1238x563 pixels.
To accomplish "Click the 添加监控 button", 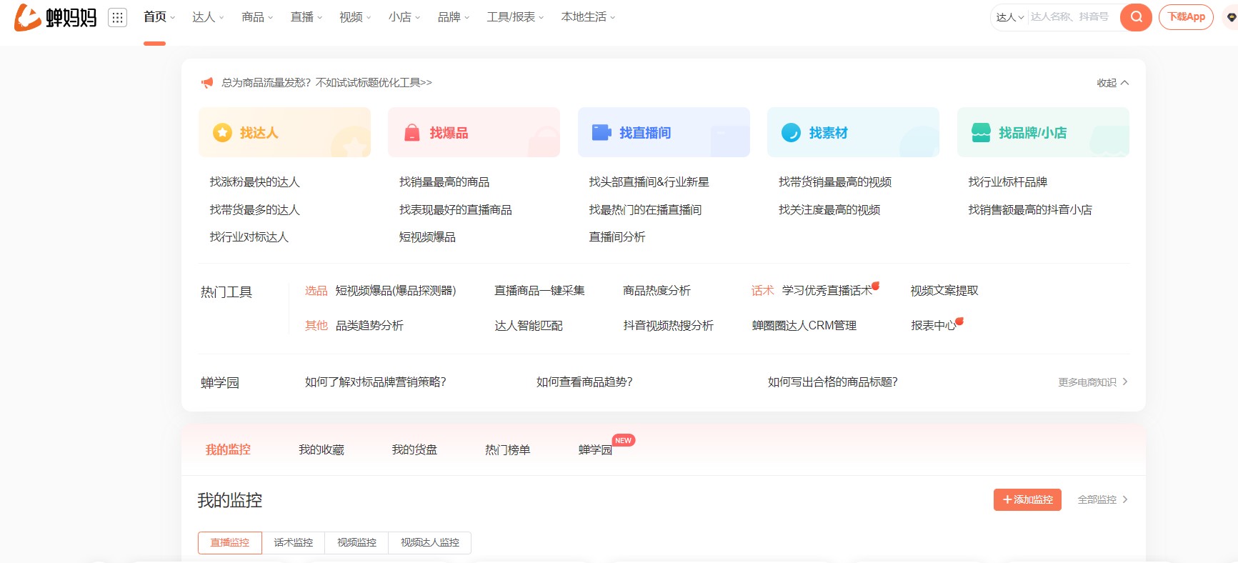I will click(1027, 499).
